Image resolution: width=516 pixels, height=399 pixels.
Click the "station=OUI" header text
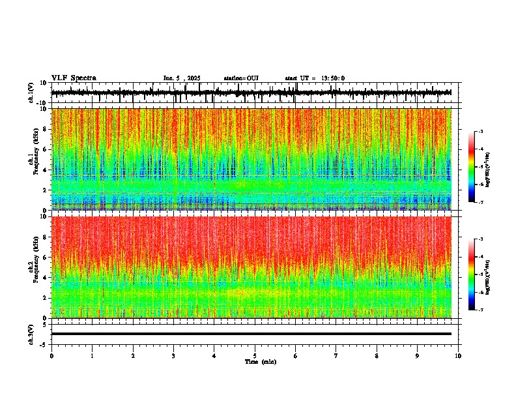click(x=241, y=78)
